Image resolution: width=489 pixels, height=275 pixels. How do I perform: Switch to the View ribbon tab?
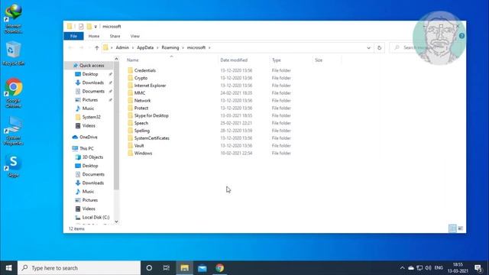135,36
